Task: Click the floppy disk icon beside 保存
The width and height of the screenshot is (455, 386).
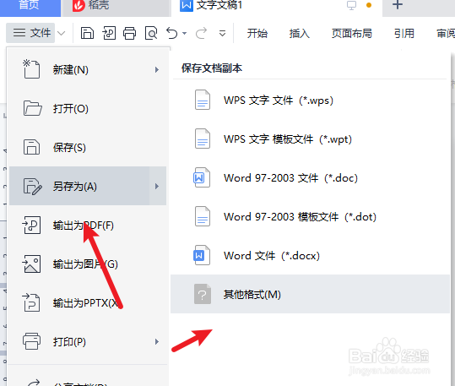Action: [31, 147]
